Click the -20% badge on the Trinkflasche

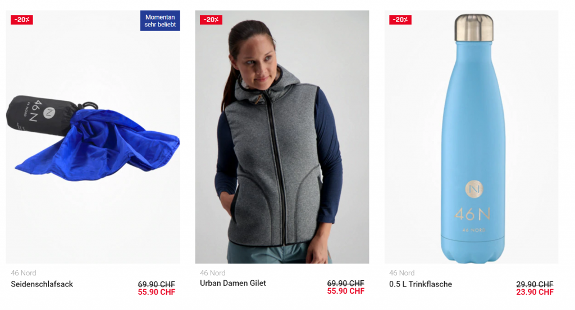(400, 20)
